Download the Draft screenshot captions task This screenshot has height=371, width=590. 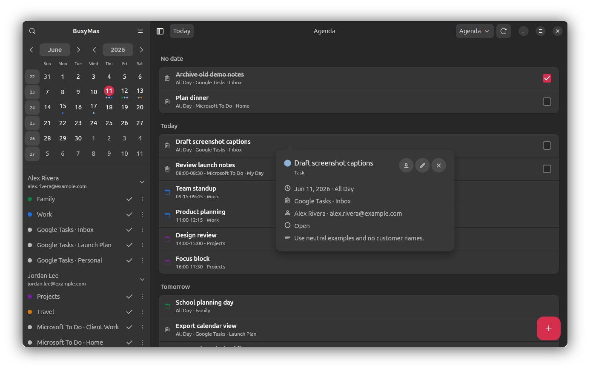pos(407,166)
